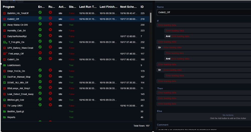Sort by the Activity column header
The width and height of the screenshot is (251, 132).
(x=62, y=7)
